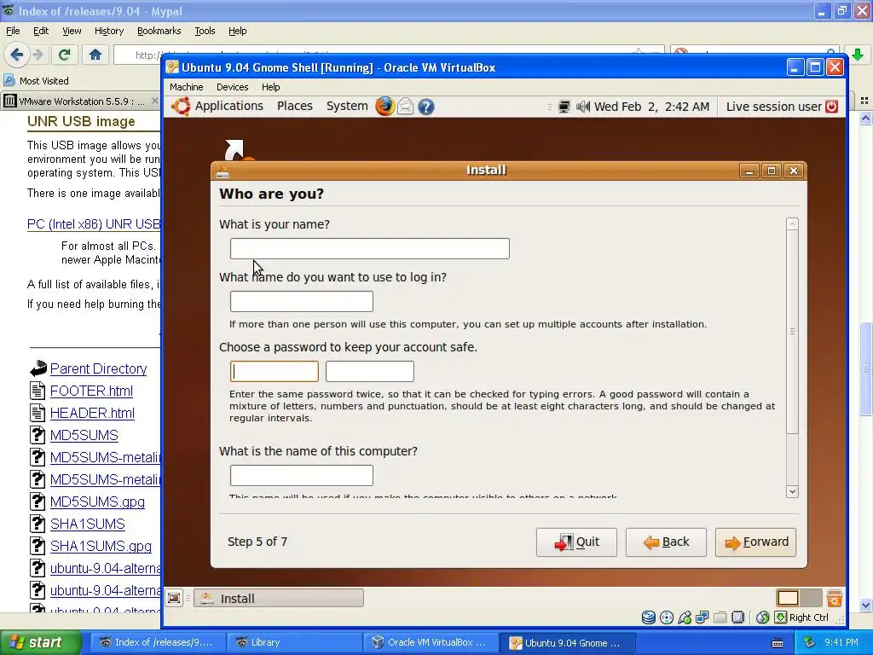Switch to the first workspace in the switcher
873x655 pixels.
coord(788,598)
